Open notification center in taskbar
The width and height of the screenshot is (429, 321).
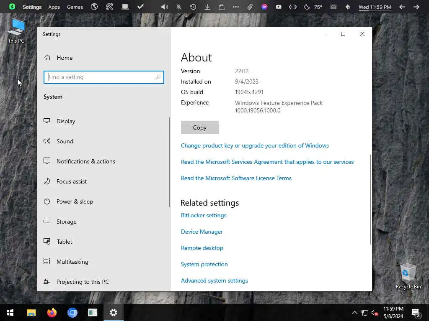(416, 313)
